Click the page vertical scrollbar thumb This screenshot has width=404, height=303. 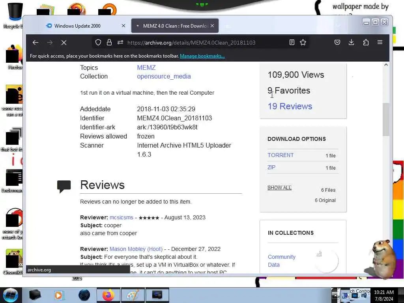point(386,120)
